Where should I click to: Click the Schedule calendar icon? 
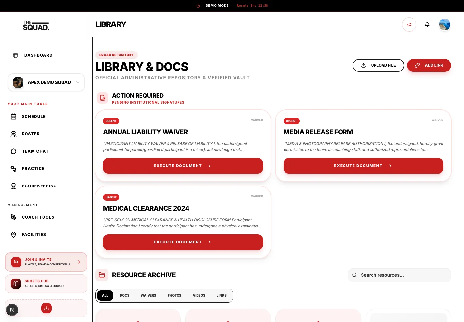point(14,117)
